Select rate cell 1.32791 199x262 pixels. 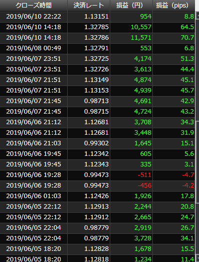pyautogui.click(x=89, y=48)
